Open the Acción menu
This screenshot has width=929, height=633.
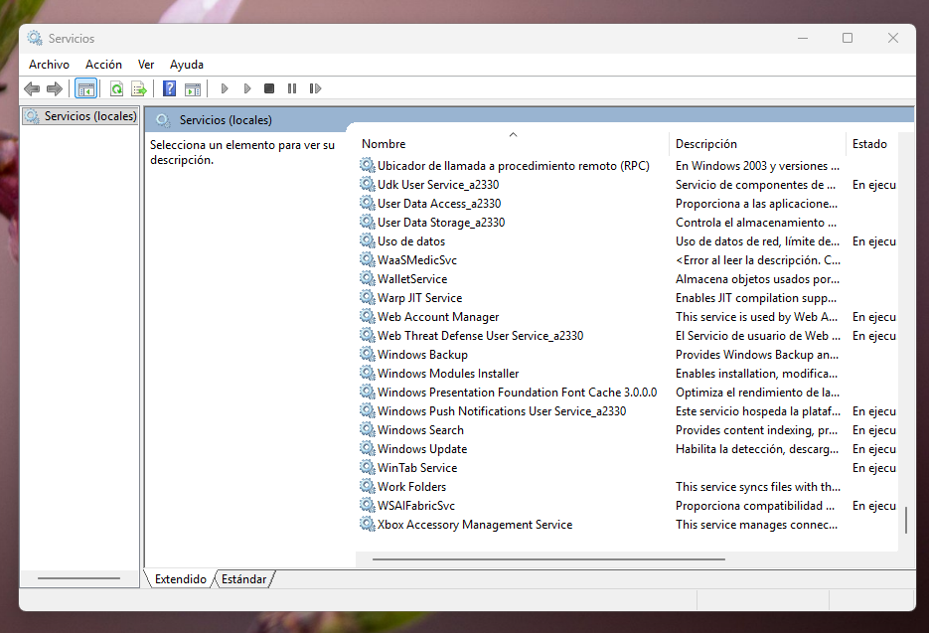(x=103, y=64)
